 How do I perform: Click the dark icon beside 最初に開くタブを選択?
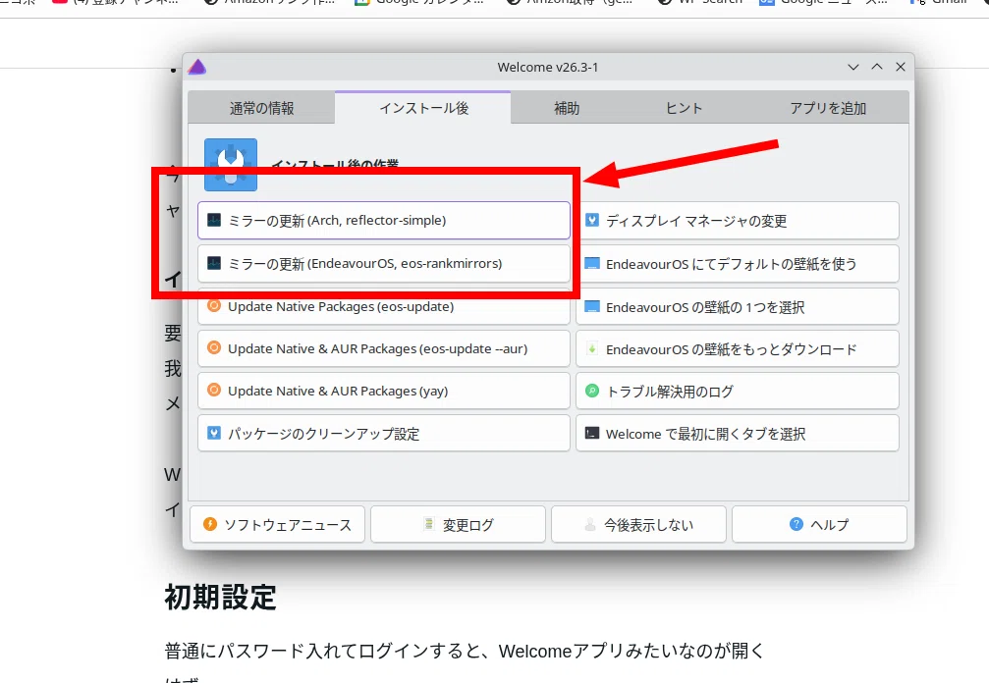point(592,433)
